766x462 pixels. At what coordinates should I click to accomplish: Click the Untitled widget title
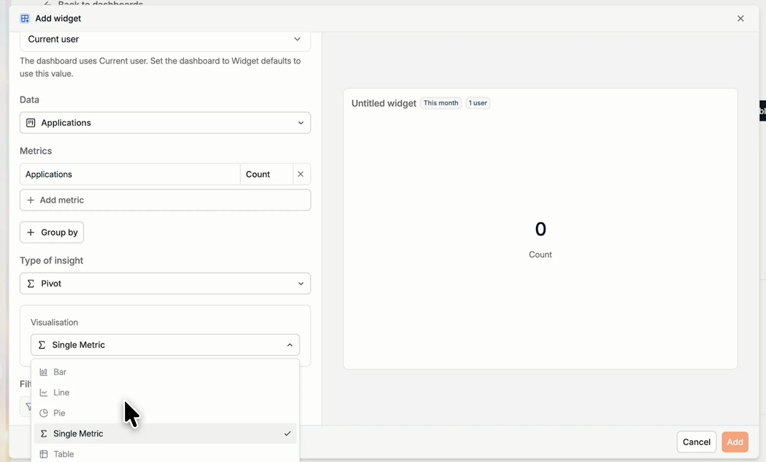coord(384,103)
